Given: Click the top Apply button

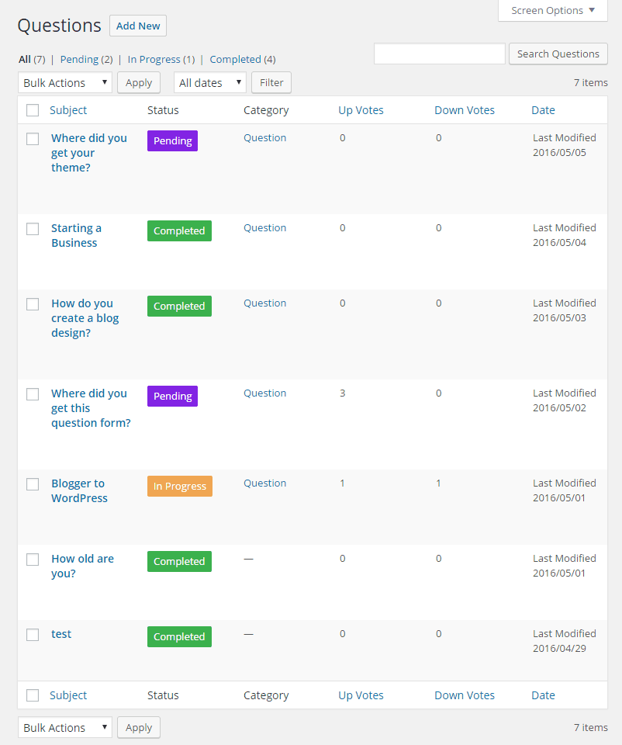Looking at the screenshot, I should click(x=139, y=82).
